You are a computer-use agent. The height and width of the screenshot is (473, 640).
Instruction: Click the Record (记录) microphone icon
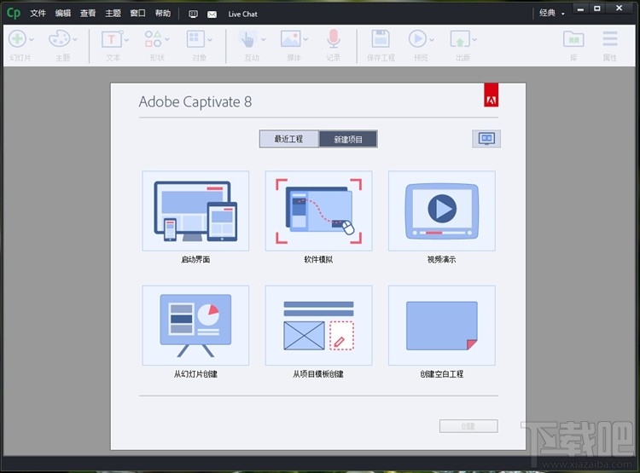point(334,39)
